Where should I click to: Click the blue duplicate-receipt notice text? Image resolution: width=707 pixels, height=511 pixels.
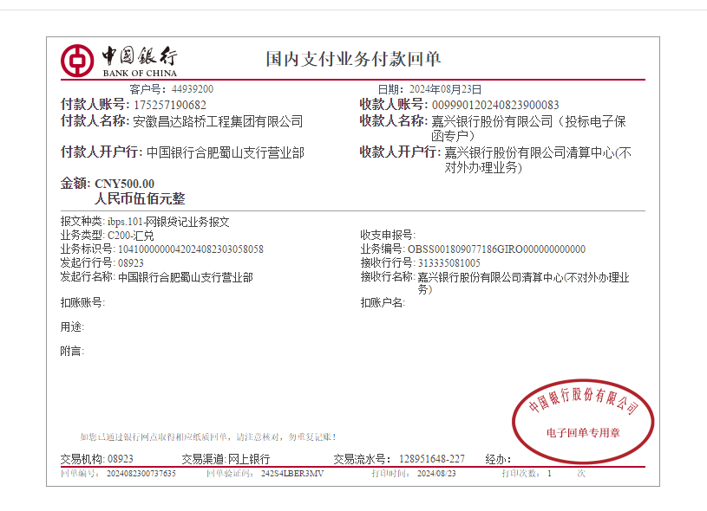[208, 437]
